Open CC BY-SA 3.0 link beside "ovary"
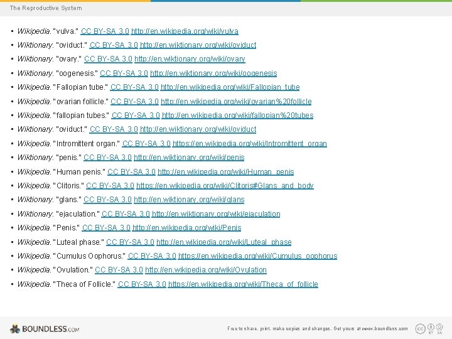This screenshot has width=452, height=339. 108,59
